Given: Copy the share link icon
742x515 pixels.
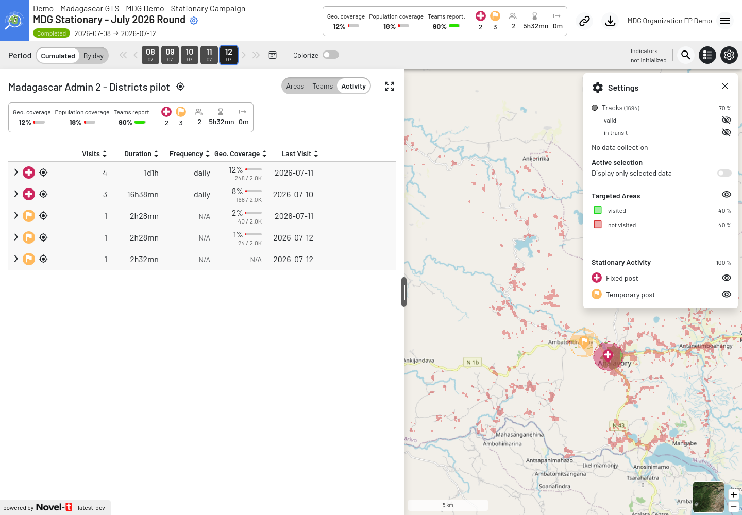Looking at the screenshot, I should [x=584, y=21].
